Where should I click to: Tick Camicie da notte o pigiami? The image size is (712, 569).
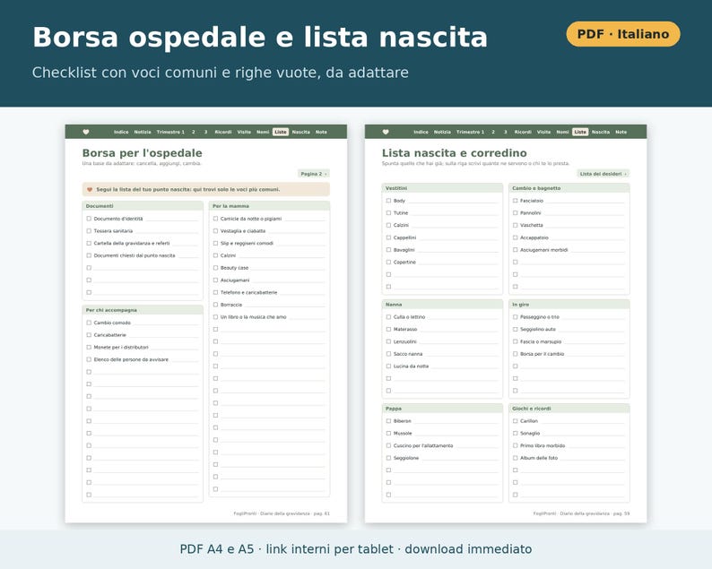tap(216, 219)
